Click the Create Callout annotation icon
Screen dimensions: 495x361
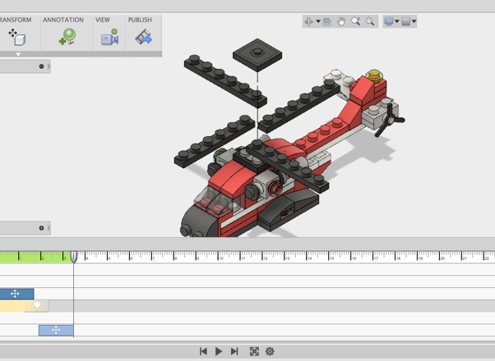click(67, 37)
